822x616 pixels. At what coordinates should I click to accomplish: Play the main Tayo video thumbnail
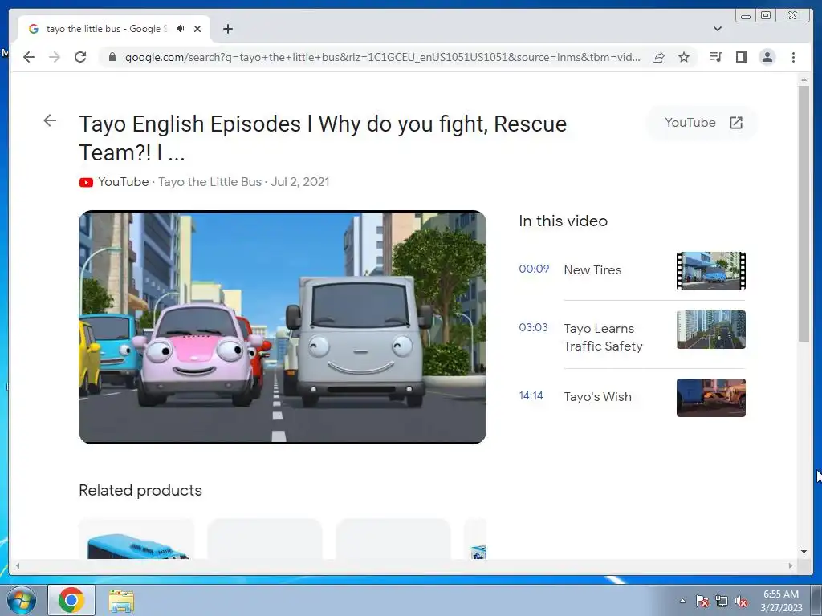coord(283,327)
